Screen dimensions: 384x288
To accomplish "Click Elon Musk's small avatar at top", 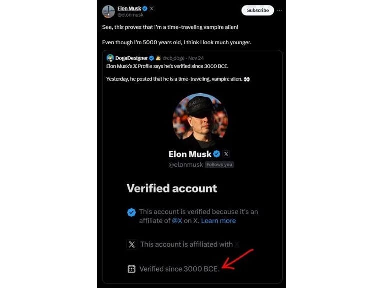I will [108, 11].
